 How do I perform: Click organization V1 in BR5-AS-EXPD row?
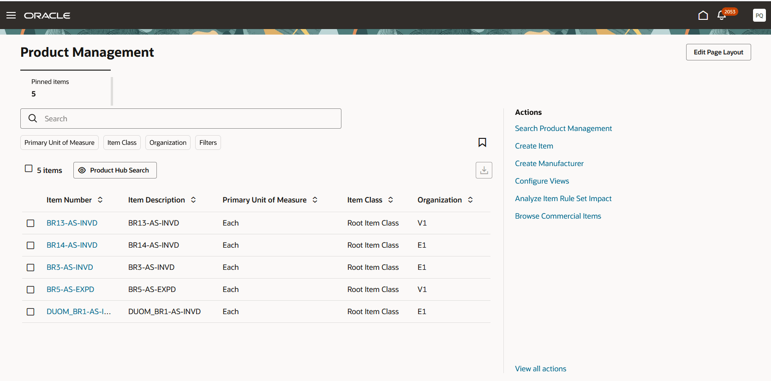point(422,289)
